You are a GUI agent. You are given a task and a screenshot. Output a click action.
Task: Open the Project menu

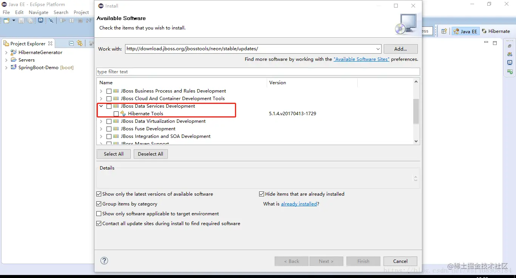81,12
